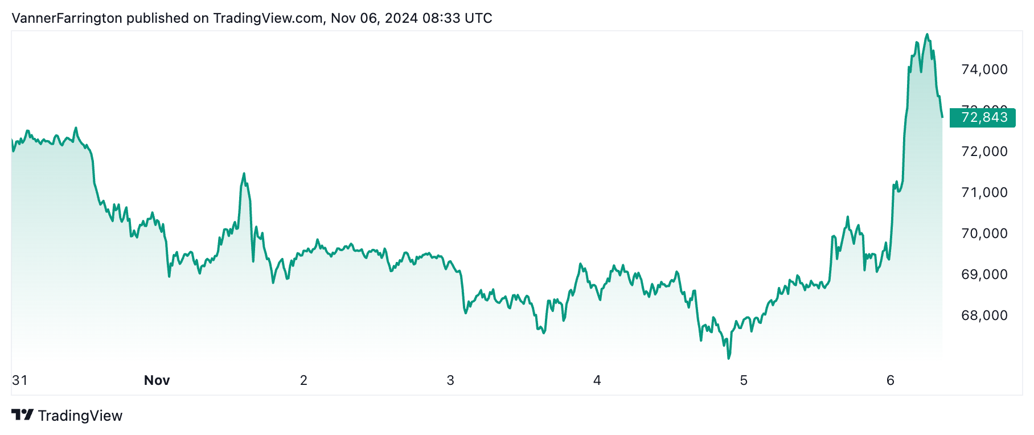Select date 2 on the time axis
This screenshot has width=1034, height=435.
point(303,380)
